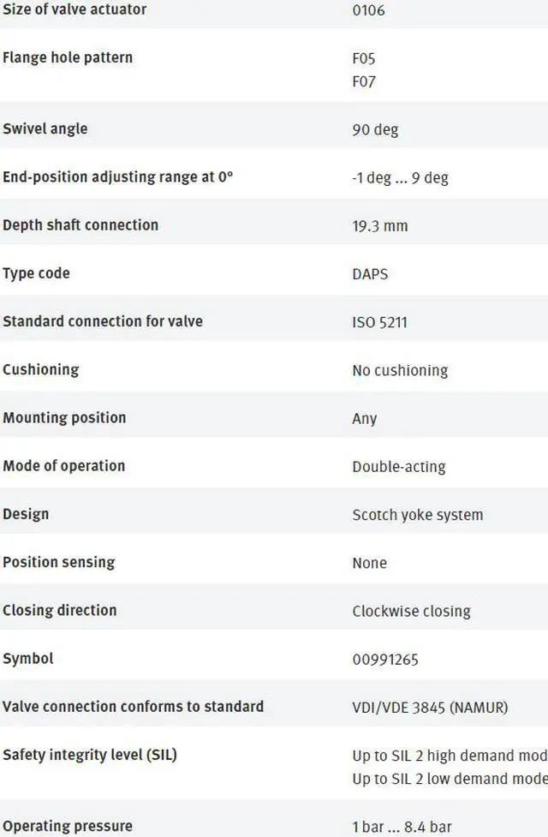This screenshot has width=548, height=837.
Task: Select the 'Flange hole pattern' label
Action: (x=68, y=58)
